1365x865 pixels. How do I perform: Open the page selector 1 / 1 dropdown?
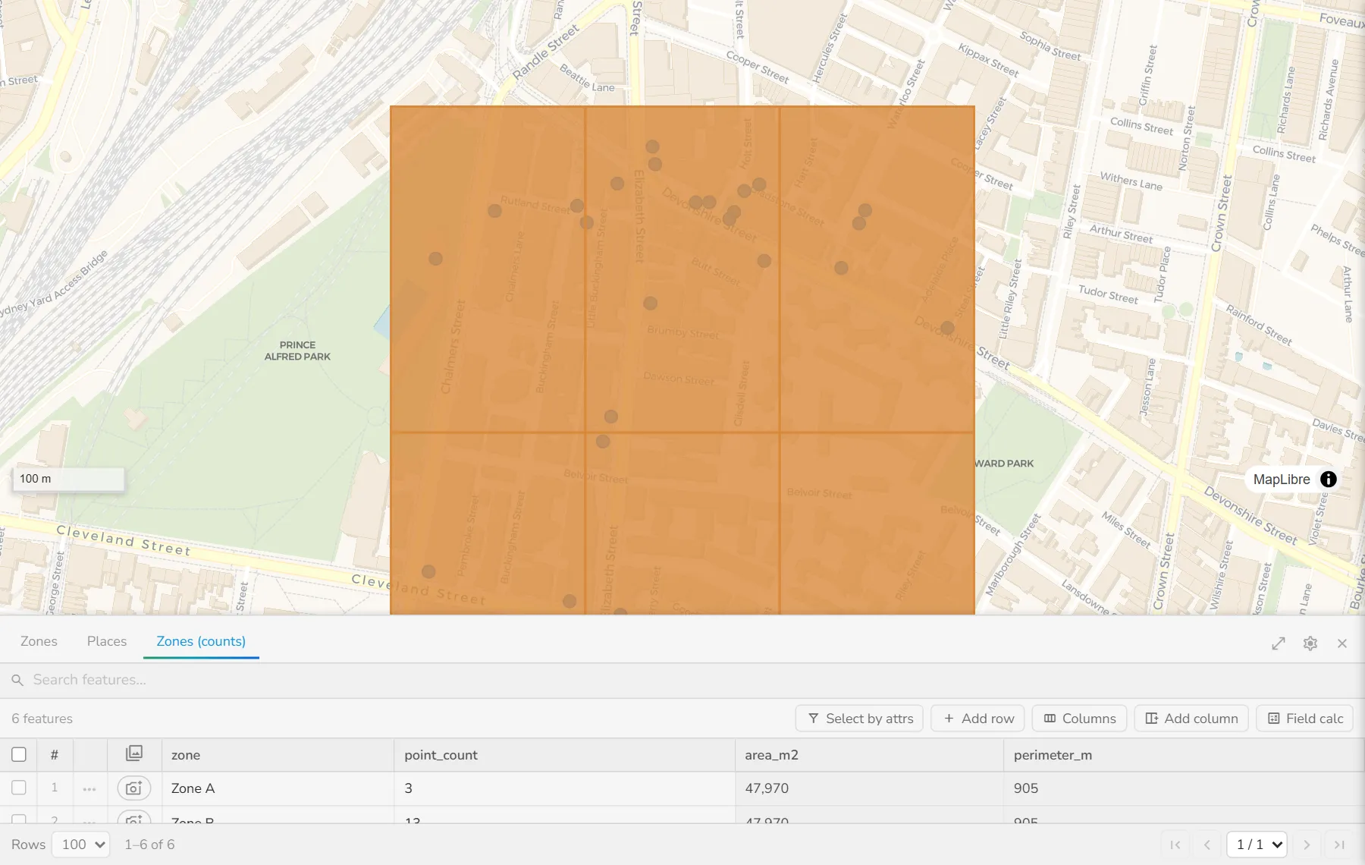[1257, 845]
